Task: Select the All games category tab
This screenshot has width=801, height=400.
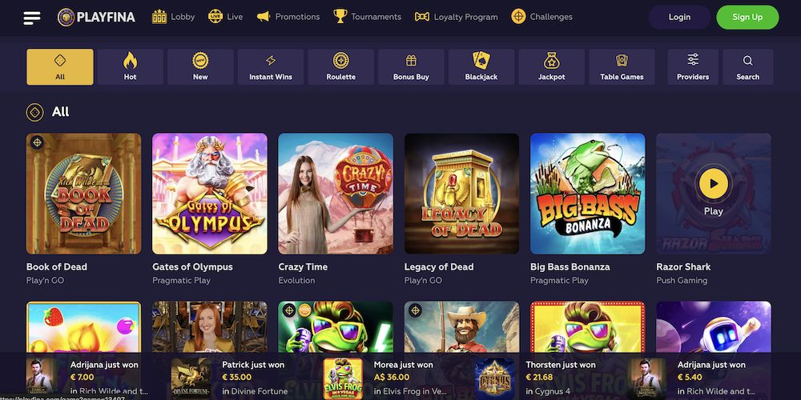Action: pos(60,67)
